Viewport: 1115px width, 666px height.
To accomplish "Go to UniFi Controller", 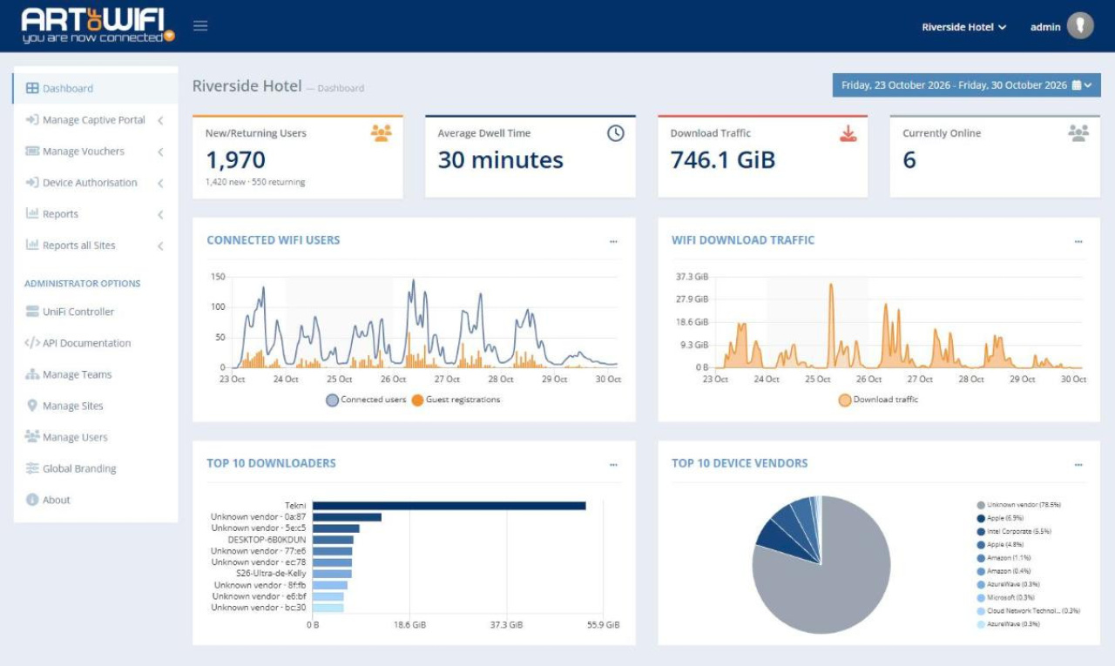I will [96, 312].
